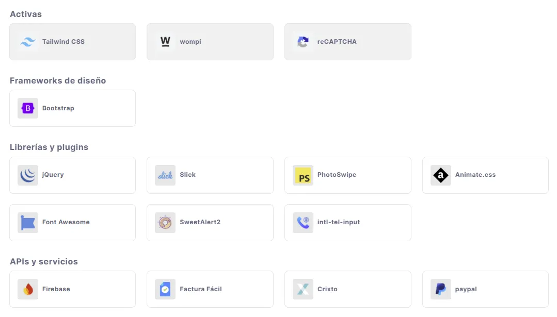Open the SweetAlert2 plugin card
This screenshot has width=557, height=317.
(210, 222)
